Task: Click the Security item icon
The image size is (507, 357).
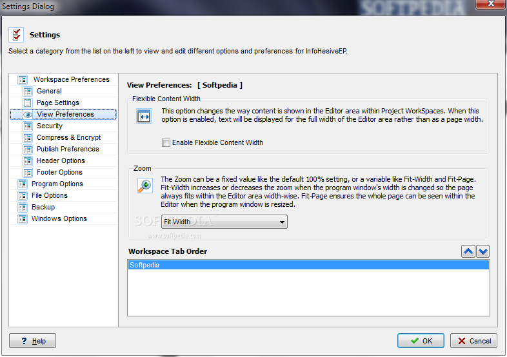Action: point(28,126)
